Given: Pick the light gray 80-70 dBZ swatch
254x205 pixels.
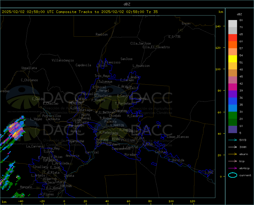Looking at the screenshot, I should click(x=233, y=24).
